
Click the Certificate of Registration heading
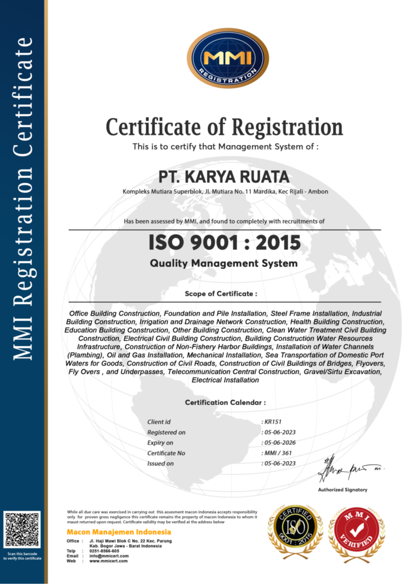(224, 127)
